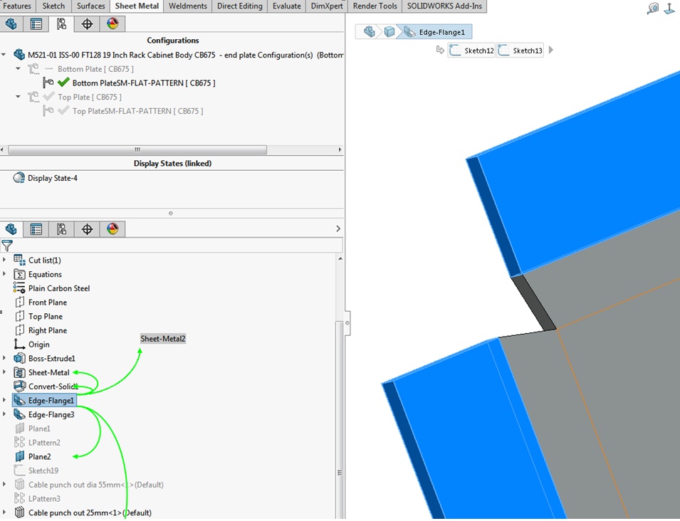Select Cable punch out dia 55mm item
Screen dimensions: 680x521
click(96, 485)
